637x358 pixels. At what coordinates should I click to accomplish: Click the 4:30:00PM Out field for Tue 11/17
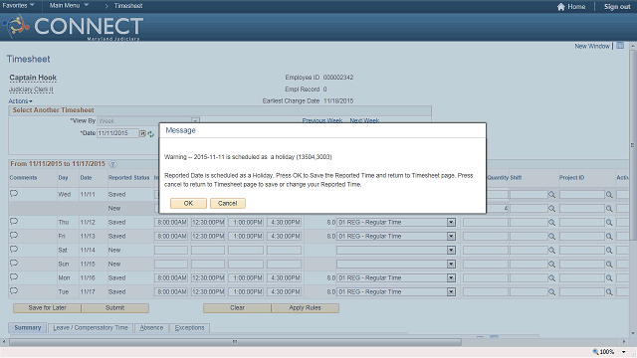[x=284, y=291]
